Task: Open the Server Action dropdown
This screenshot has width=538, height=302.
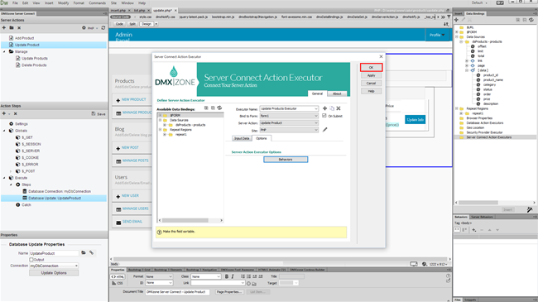Action: coord(289,122)
